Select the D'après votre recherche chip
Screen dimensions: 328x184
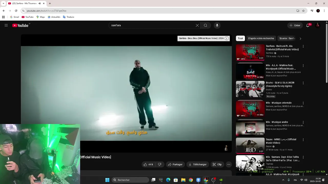(261, 38)
